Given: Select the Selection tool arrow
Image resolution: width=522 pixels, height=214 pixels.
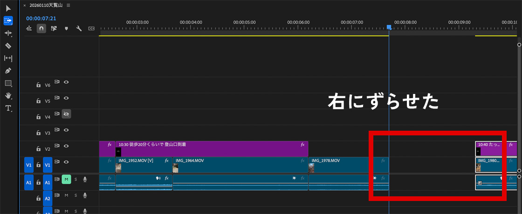Looking at the screenshot, I should [8, 8].
